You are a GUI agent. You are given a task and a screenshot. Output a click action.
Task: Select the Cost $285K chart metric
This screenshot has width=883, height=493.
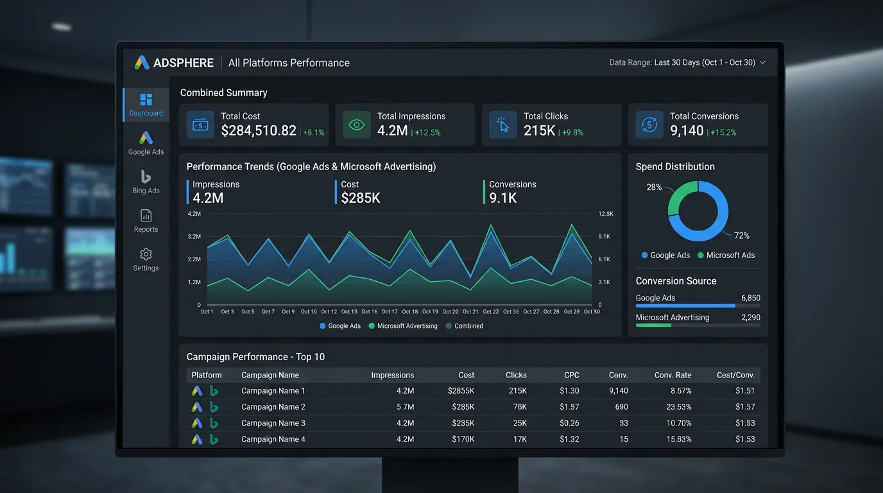click(357, 192)
